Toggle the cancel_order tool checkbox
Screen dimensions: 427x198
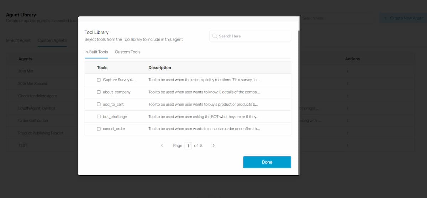(x=99, y=129)
